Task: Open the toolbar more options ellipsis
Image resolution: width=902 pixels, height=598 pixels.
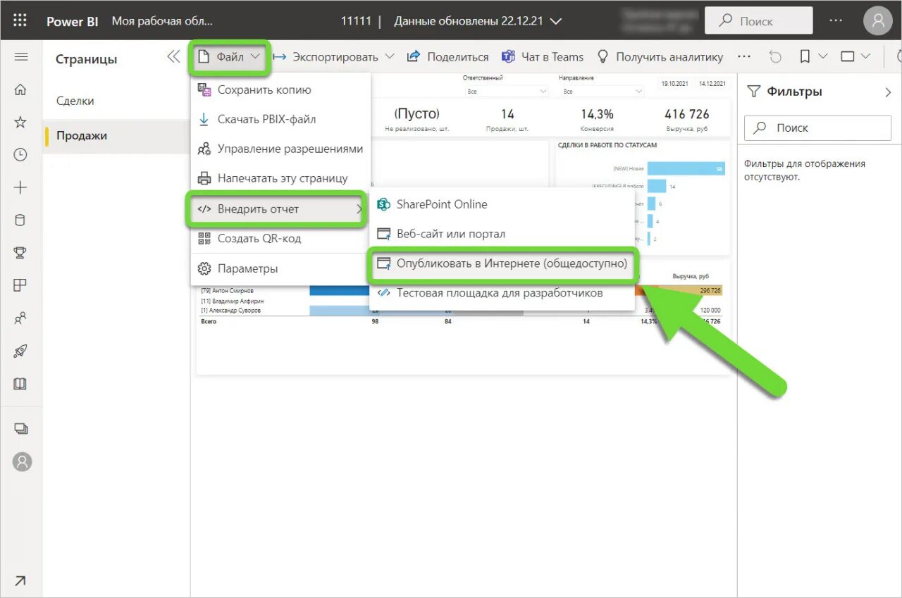Action: [744, 56]
